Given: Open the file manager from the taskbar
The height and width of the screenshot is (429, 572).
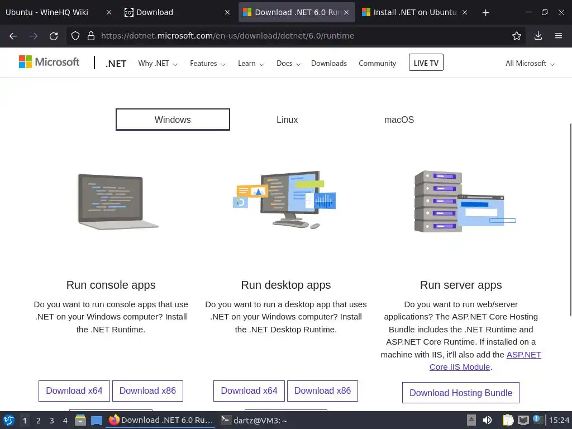Looking at the screenshot, I should pos(80,420).
